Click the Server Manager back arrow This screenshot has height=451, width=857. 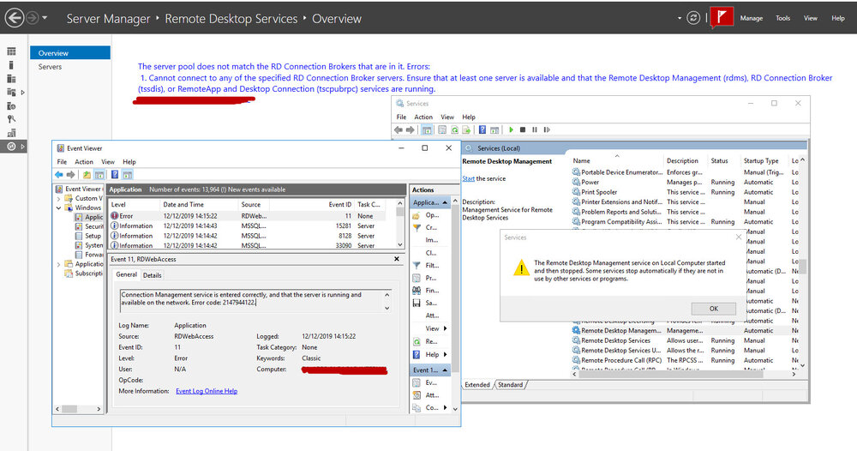[x=15, y=18]
